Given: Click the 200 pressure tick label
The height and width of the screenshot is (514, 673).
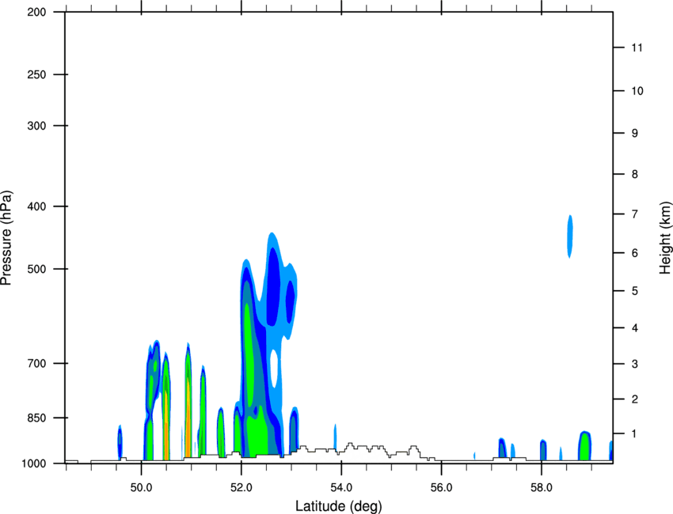Looking at the screenshot, I should point(36,12).
